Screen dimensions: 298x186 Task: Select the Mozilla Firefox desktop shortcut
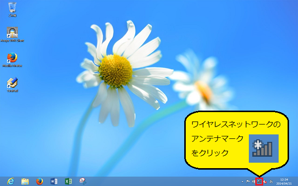click(x=12, y=60)
